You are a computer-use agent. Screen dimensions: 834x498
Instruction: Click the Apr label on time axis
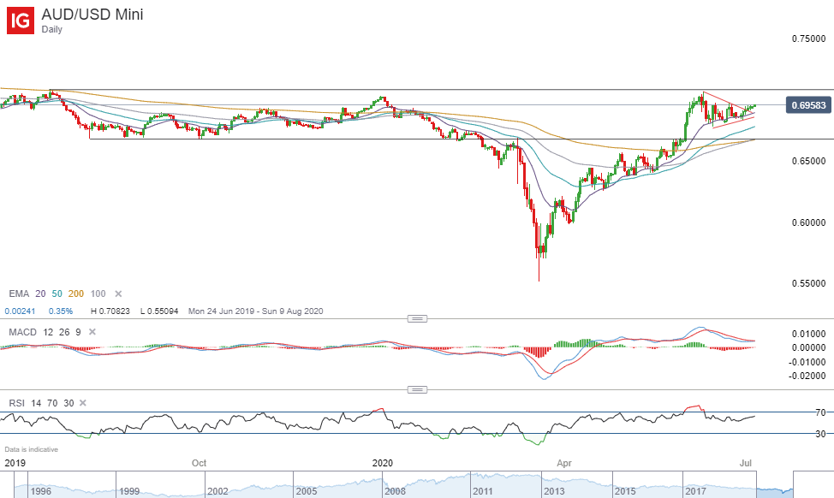pyautogui.click(x=563, y=463)
